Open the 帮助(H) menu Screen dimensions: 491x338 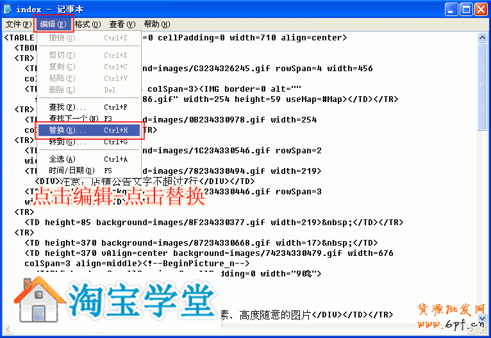156,24
